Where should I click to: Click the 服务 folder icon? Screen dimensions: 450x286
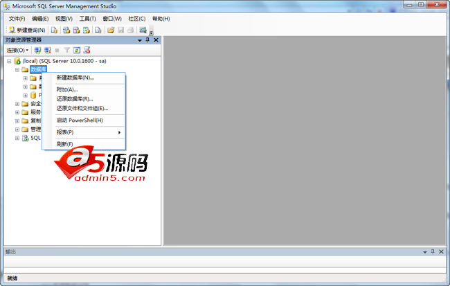(25, 112)
